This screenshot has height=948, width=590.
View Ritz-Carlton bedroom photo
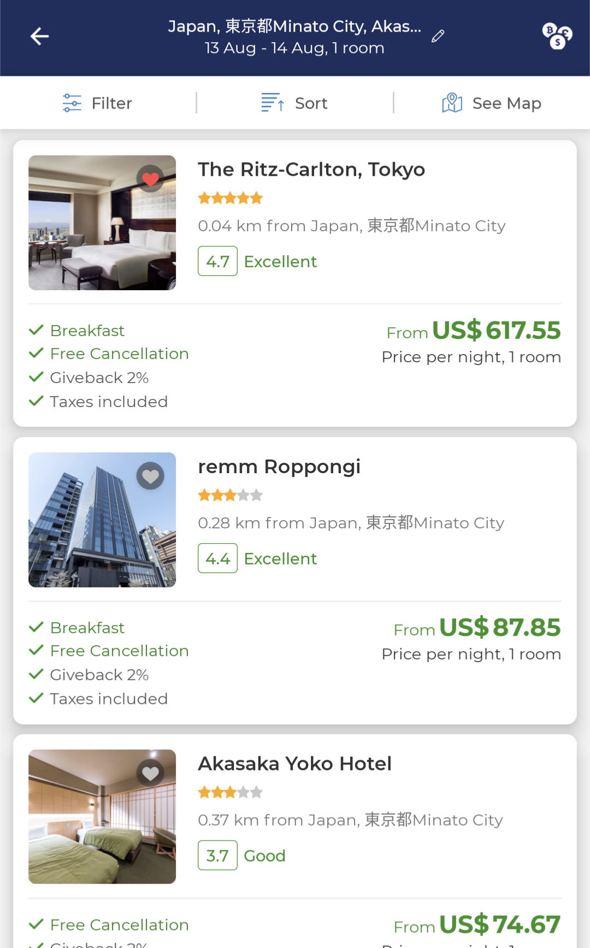(102, 222)
